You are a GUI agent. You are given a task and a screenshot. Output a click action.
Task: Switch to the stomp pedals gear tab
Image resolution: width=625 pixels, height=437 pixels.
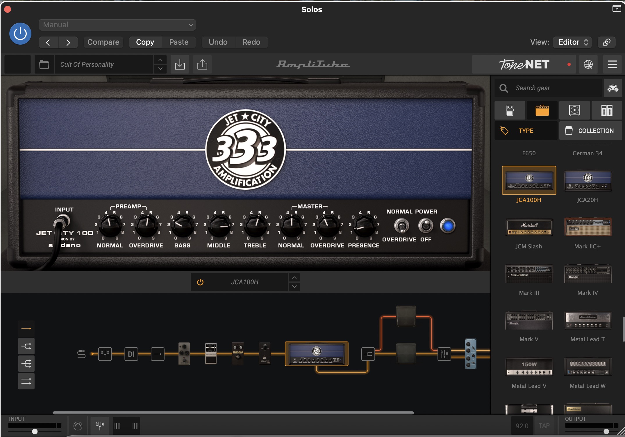point(510,111)
